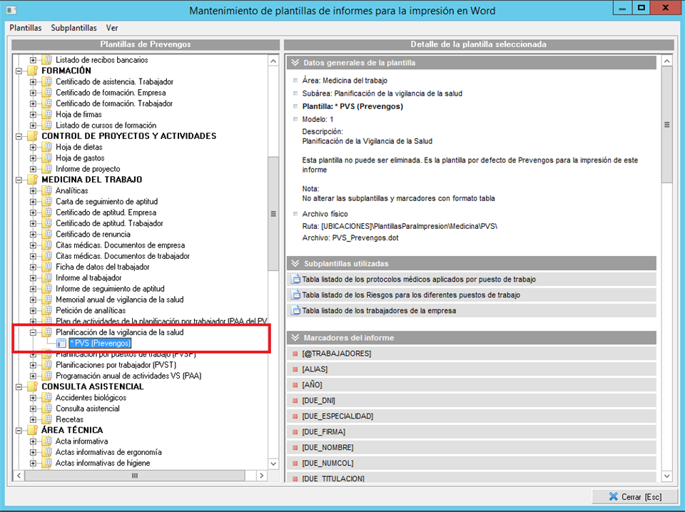This screenshot has height=512, width=685.
Task: Open the Plantillas menu
Action: [26, 28]
